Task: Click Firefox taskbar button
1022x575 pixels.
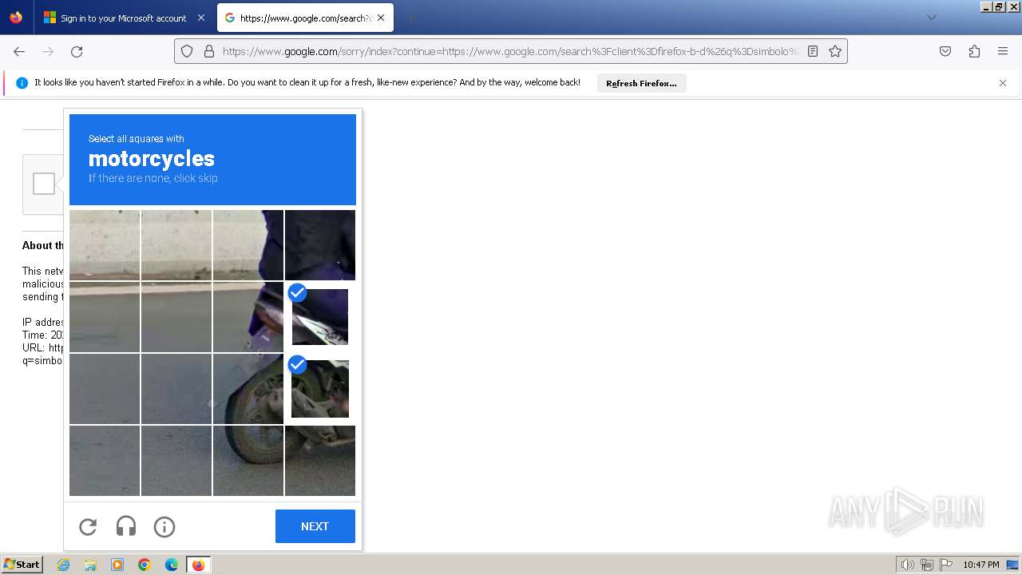Action: point(199,565)
